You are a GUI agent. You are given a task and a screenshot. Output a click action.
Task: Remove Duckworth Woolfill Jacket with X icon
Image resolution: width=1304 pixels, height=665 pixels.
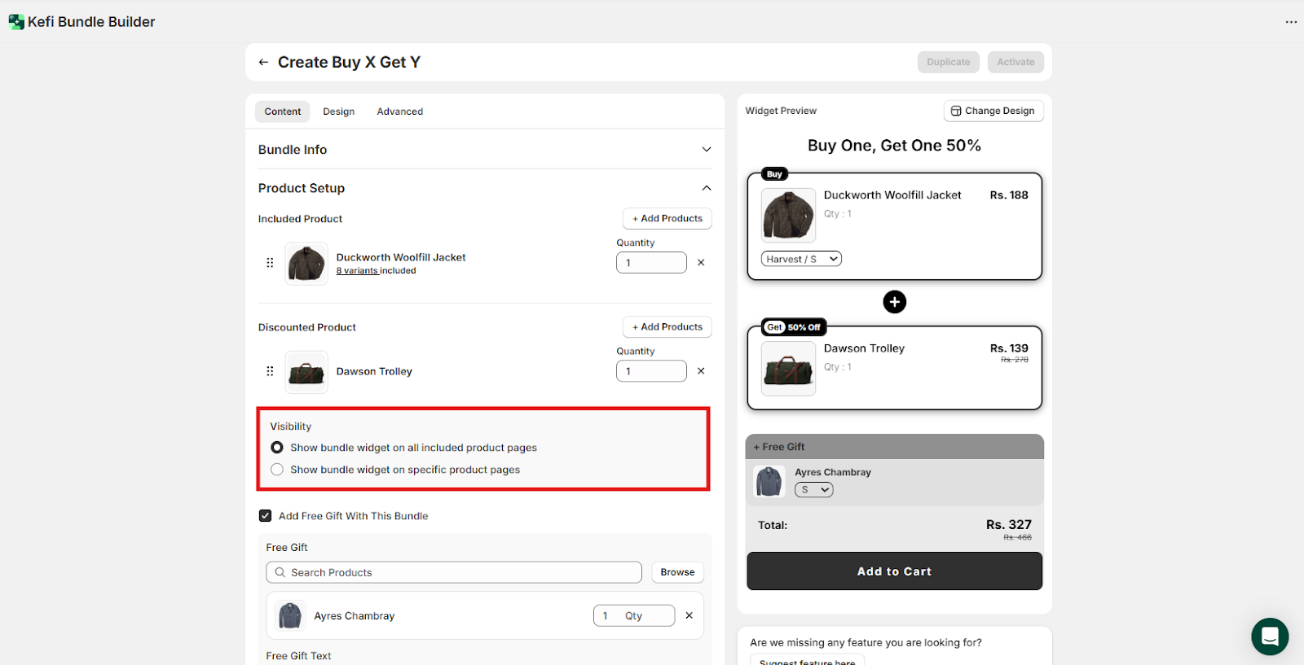701,263
